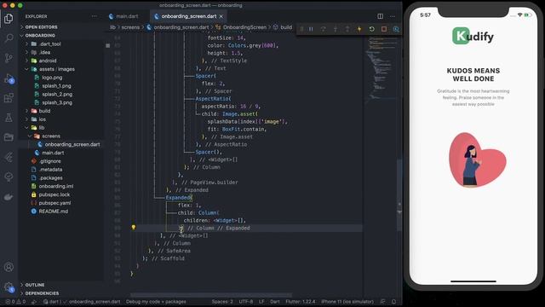The height and width of the screenshot is (307, 545).
Task: Expand the Outline section
Action: (35, 285)
